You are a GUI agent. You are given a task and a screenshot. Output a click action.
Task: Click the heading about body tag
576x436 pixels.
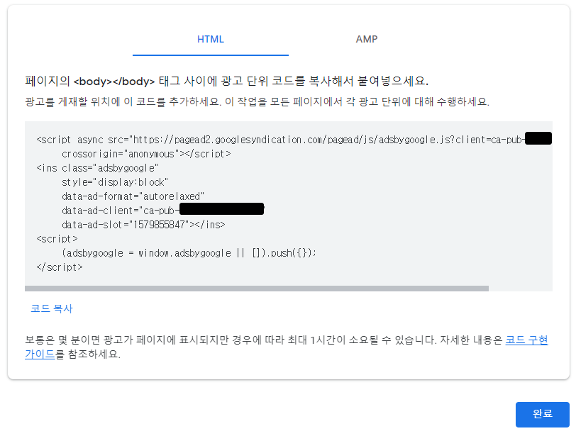(227, 81)
